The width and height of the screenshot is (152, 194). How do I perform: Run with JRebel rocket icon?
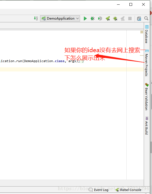pyautogui.click(x=108, y=18)
